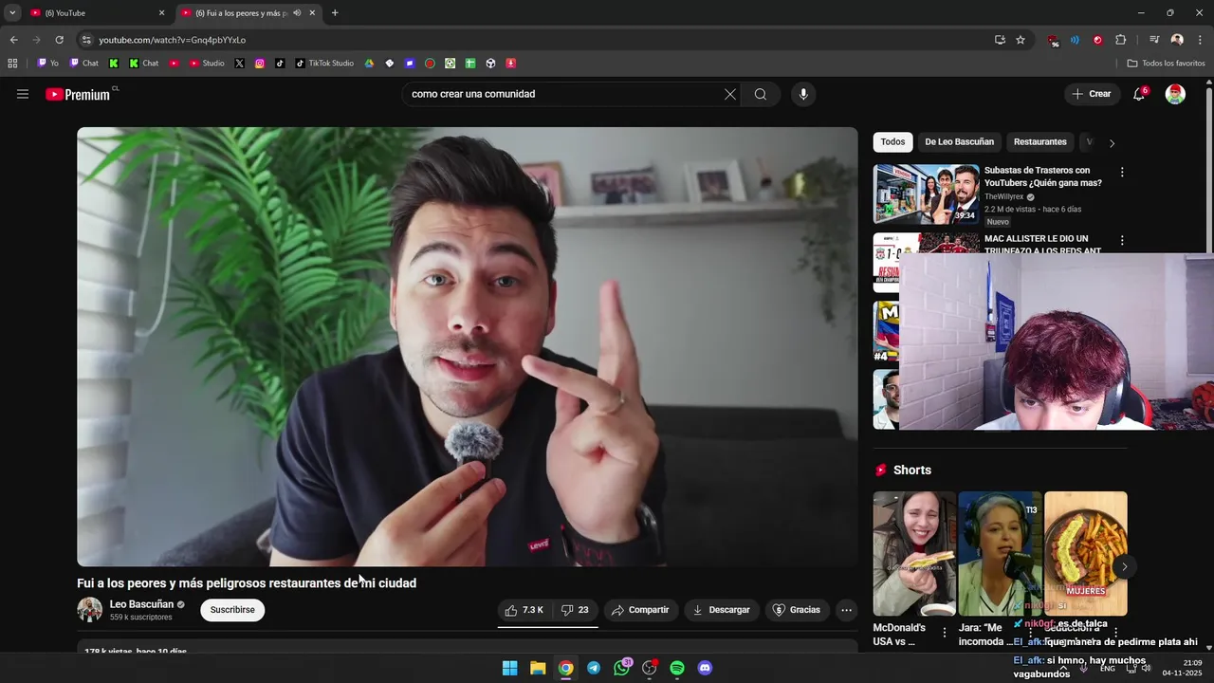1214x683 pixels.
Task: Like the video with 7.3 K likes
Action: click(524, 610)
